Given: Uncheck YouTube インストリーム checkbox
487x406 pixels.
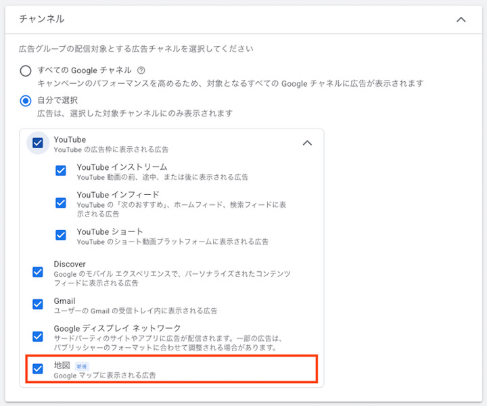Looking at the screenshot, I should (x=61, y=171).
